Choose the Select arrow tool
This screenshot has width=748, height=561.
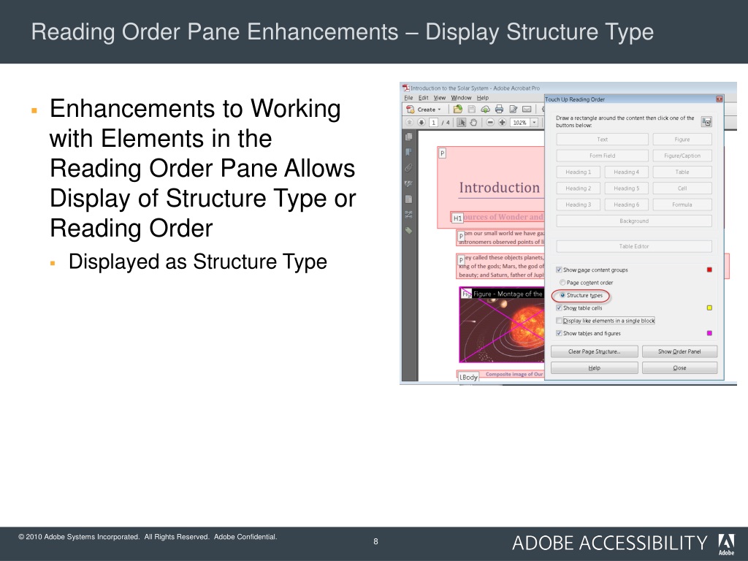(462, 123)
